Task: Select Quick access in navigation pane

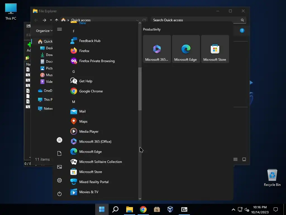Action: pos(45,41)
